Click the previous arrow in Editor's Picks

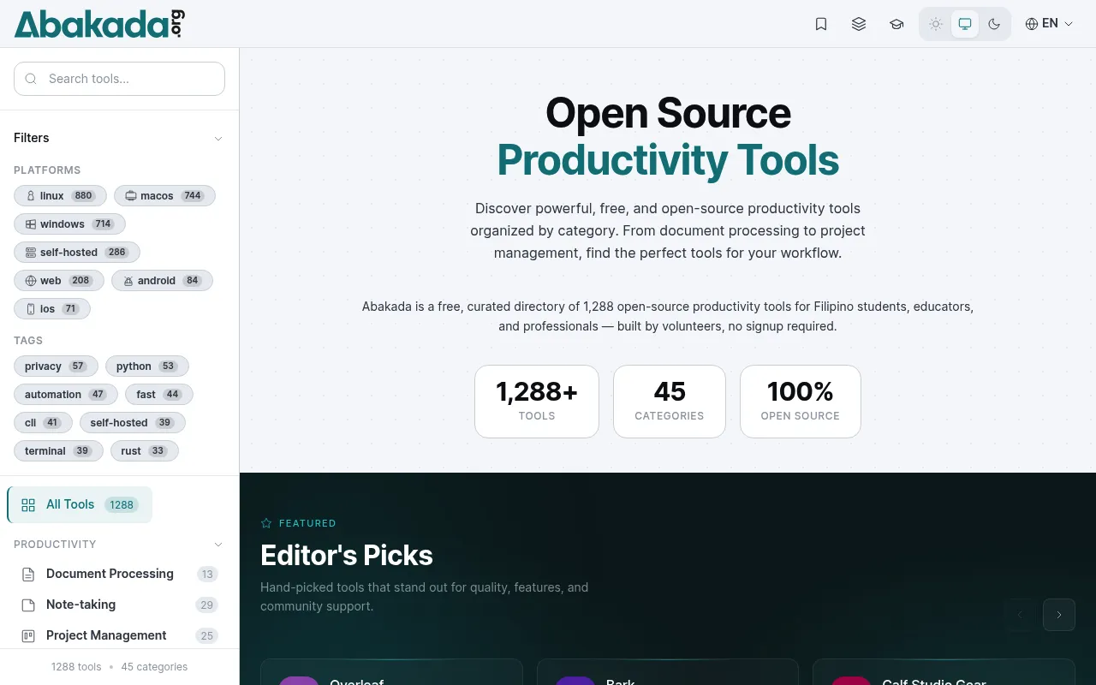[1020, 615]
